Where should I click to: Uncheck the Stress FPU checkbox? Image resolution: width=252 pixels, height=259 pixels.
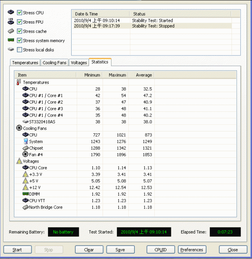click(20, 22)
